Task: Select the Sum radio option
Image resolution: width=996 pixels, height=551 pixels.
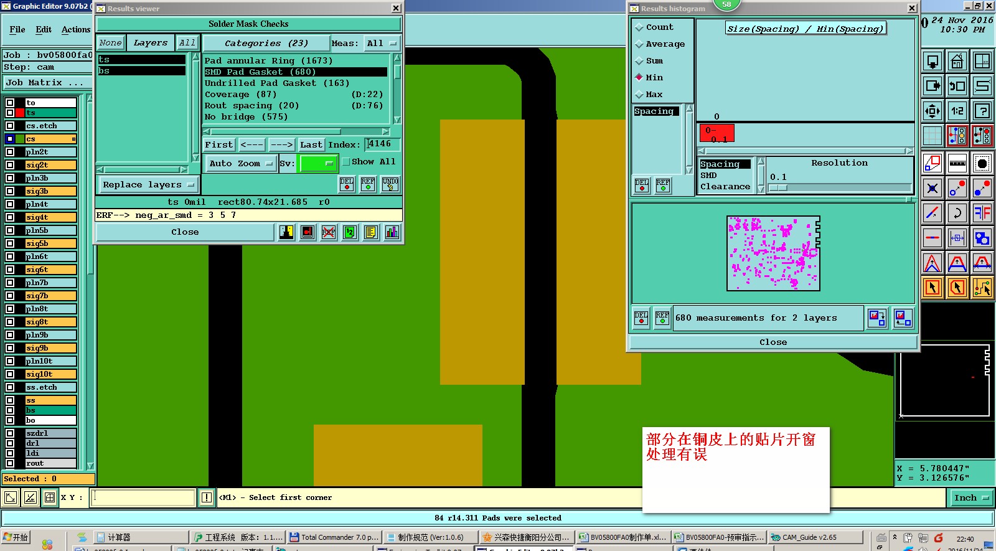Action: click(x=639, y=61)
